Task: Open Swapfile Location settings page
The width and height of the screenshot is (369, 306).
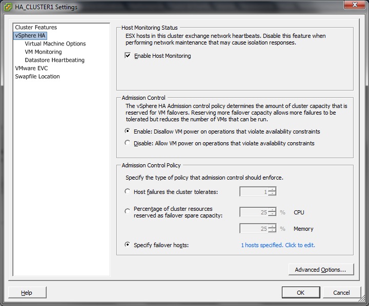Action: tap(37, 76)
